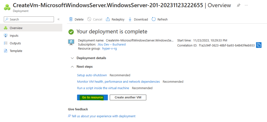Click the Download arrow icon
The width and height of the screenshot is (267, 122).
tap(130, 19)
